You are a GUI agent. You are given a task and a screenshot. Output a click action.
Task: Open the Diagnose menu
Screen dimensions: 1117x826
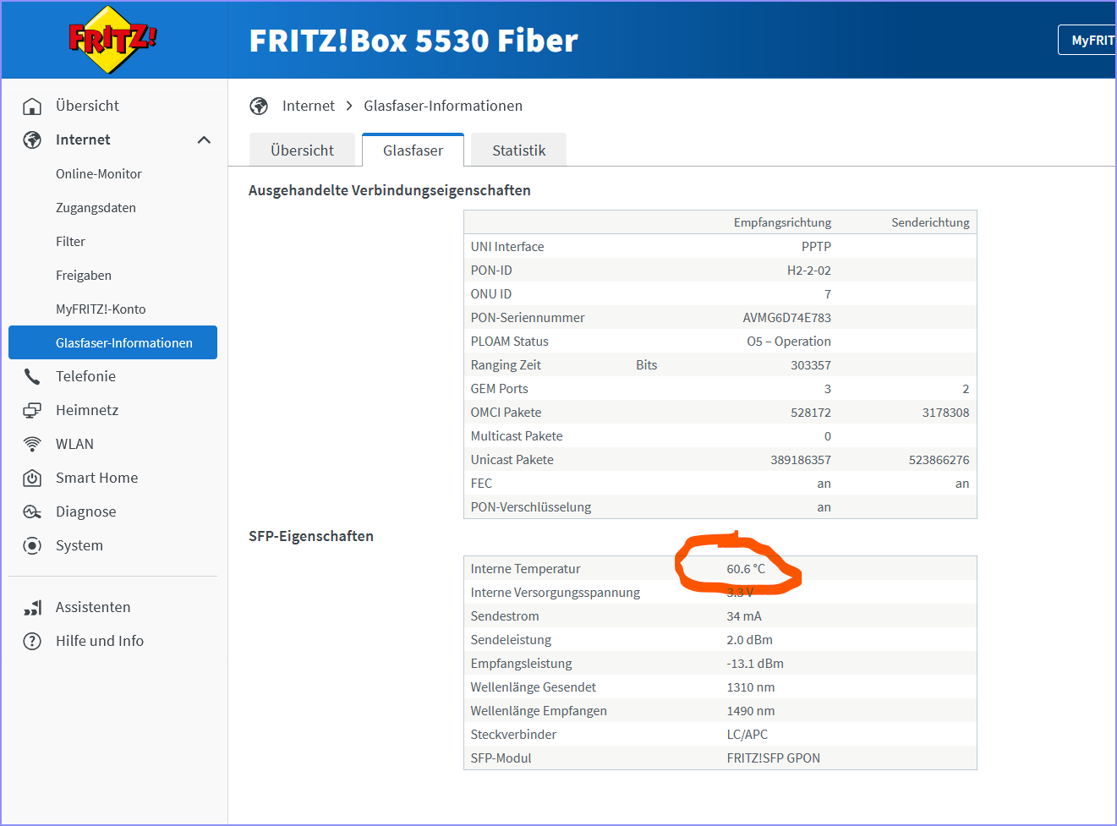[x=86, y=511]
